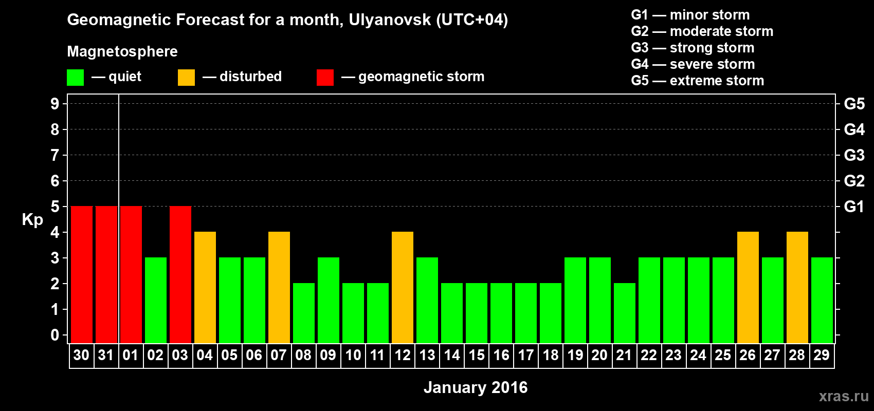Click the date label 01 on the axis
This screenshot has width=874, height=411.
[x=131, y=355]
